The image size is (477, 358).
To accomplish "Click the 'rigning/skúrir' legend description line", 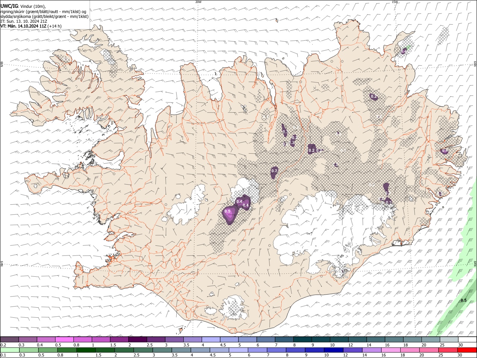I will point(43,12).
